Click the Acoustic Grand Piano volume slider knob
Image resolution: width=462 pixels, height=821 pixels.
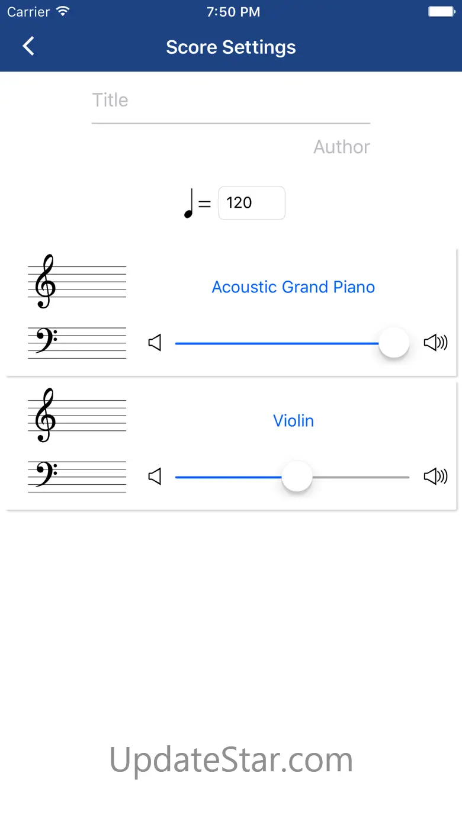[394, 343]
